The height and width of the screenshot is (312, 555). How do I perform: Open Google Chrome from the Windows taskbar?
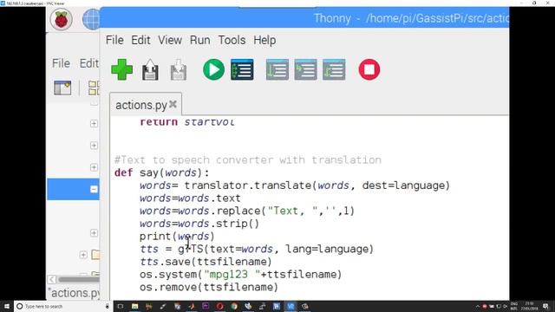coord(234,306)
